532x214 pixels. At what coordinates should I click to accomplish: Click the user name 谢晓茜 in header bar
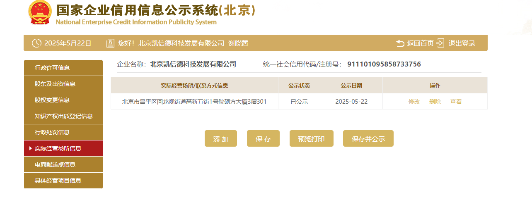[238, 43]
